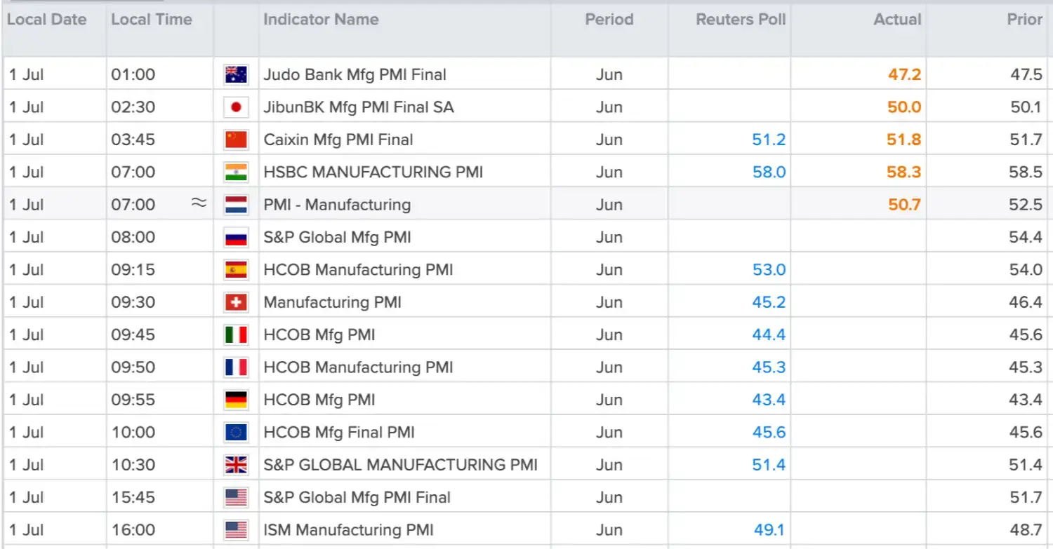Click the Japan flag icon

(x=236, y=107)
